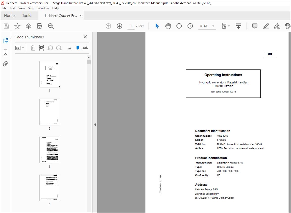Click thumbnails panel scroll up arrow
This screenshot has width=291, height=213.
click(89, 58)
